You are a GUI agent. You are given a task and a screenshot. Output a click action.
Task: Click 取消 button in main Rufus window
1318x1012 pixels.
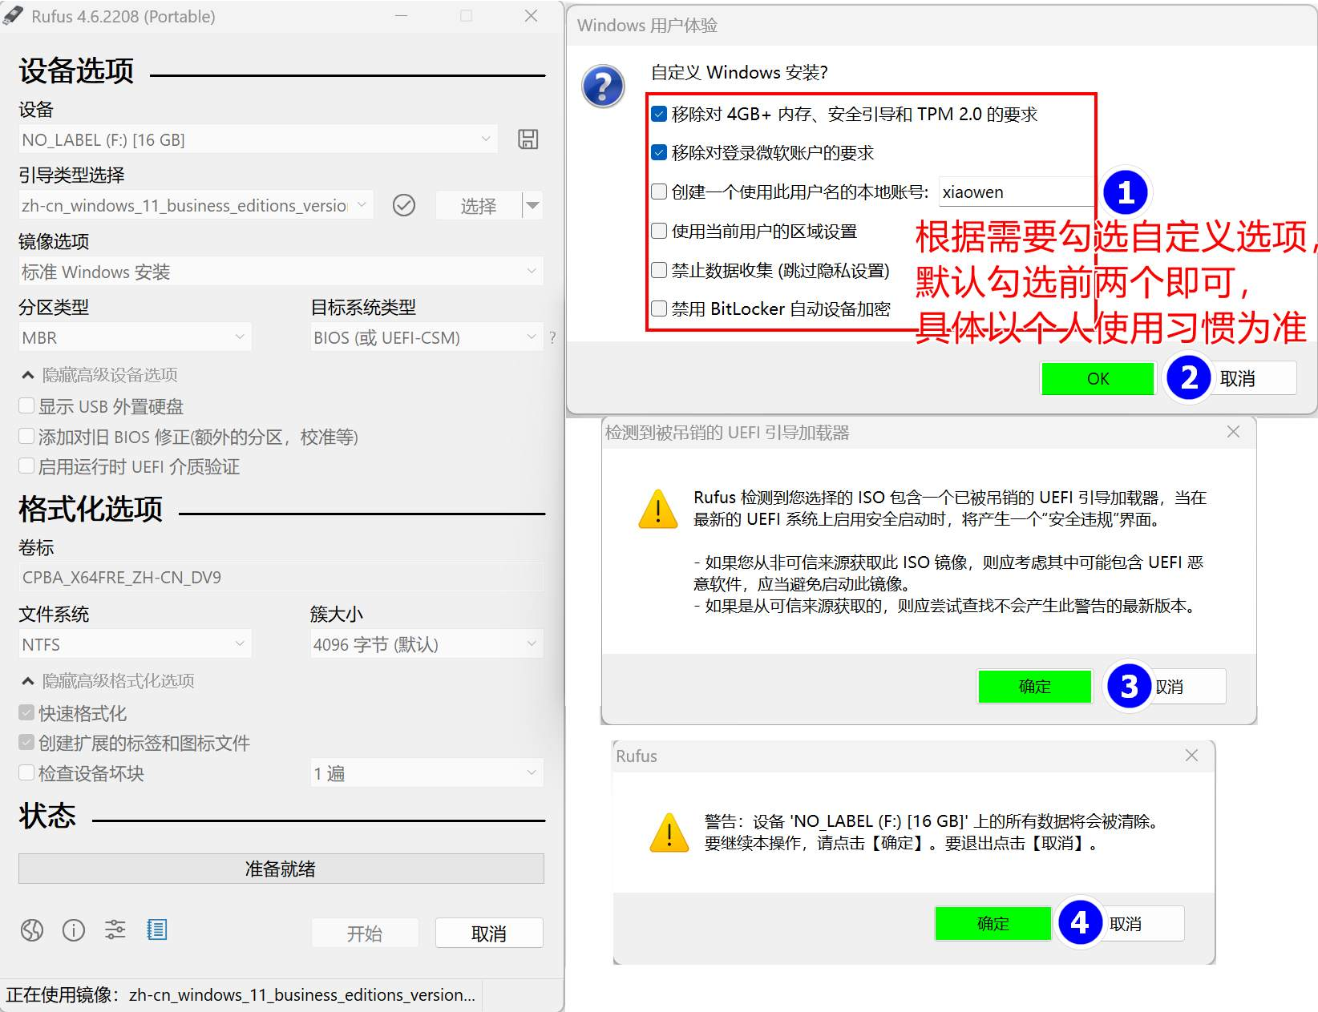tap(489, 933)
